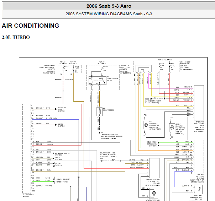Click '2006 SYSTEM WIRING DIAGRAMS Saab - 9-3' subtitle
Viewport: 215px width, 201px height.
click(109, 14)
